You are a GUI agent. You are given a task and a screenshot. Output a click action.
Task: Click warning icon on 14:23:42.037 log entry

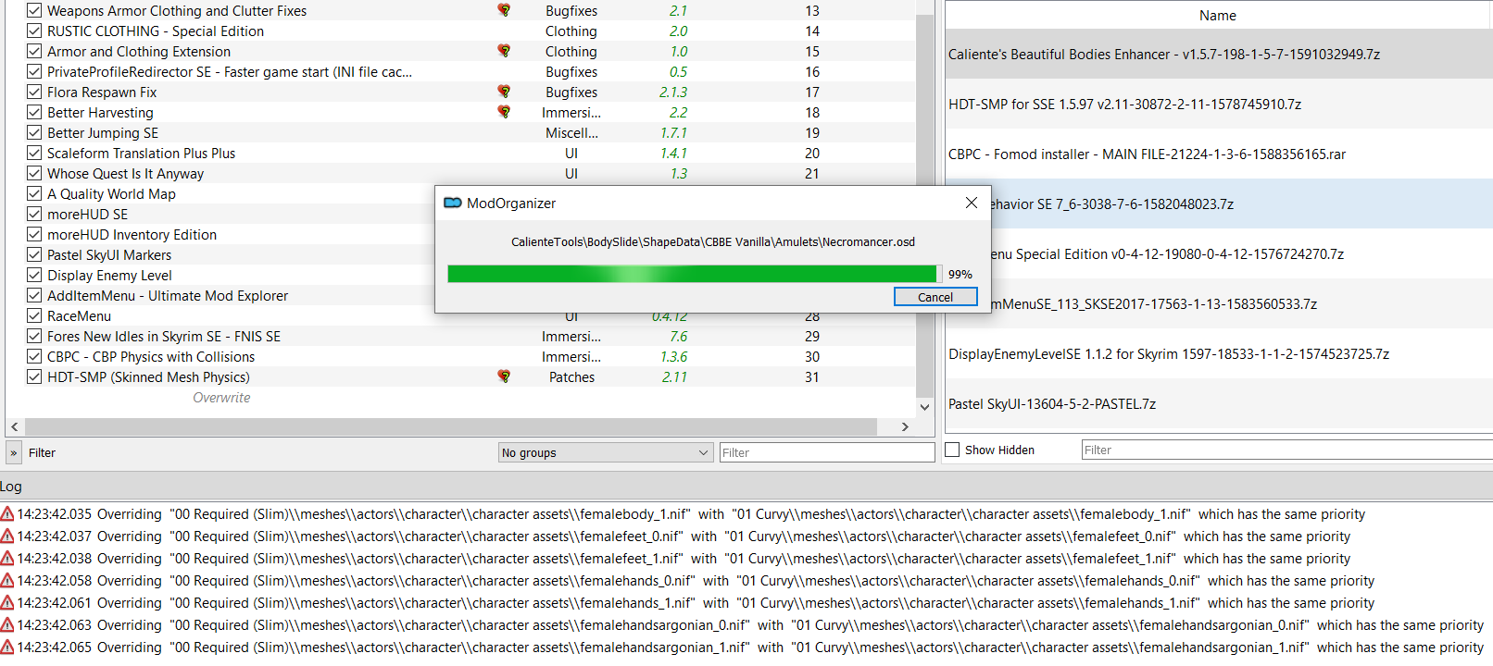[7, 536]
